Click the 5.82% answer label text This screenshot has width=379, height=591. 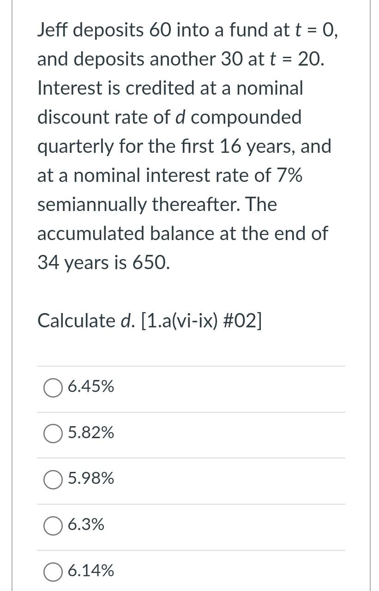tap(91, 433)
